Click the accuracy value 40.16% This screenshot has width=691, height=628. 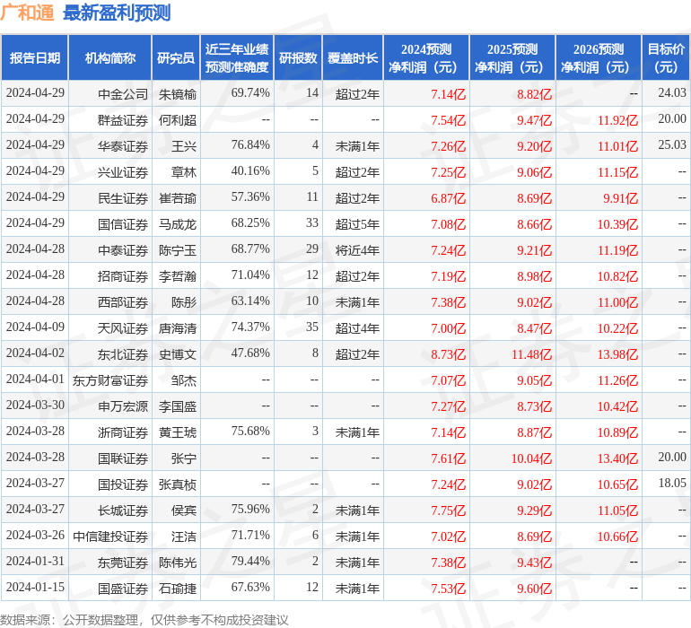(250, 170)
